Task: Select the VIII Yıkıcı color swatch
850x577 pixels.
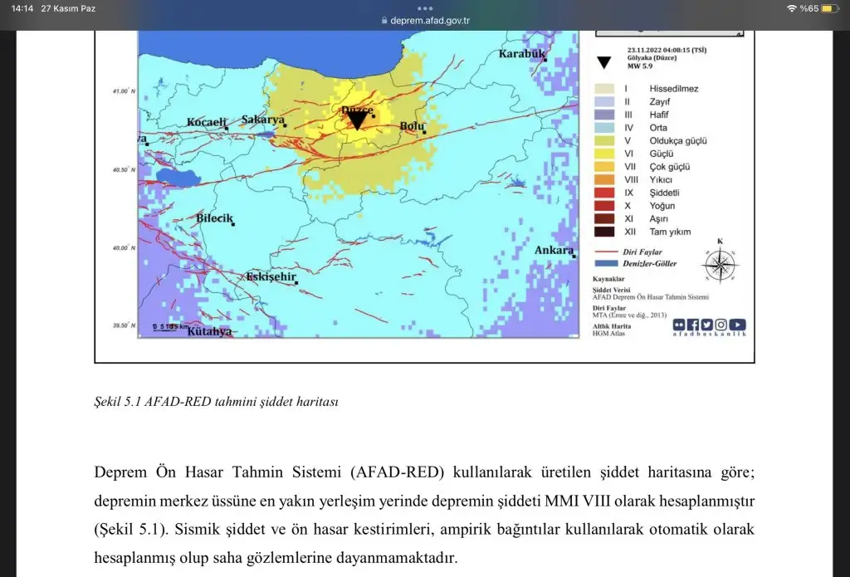Action: pos(603,179)
